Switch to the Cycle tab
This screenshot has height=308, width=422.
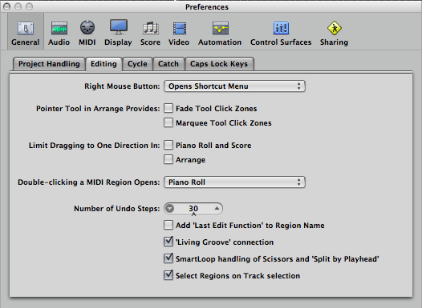click(137, 64)
